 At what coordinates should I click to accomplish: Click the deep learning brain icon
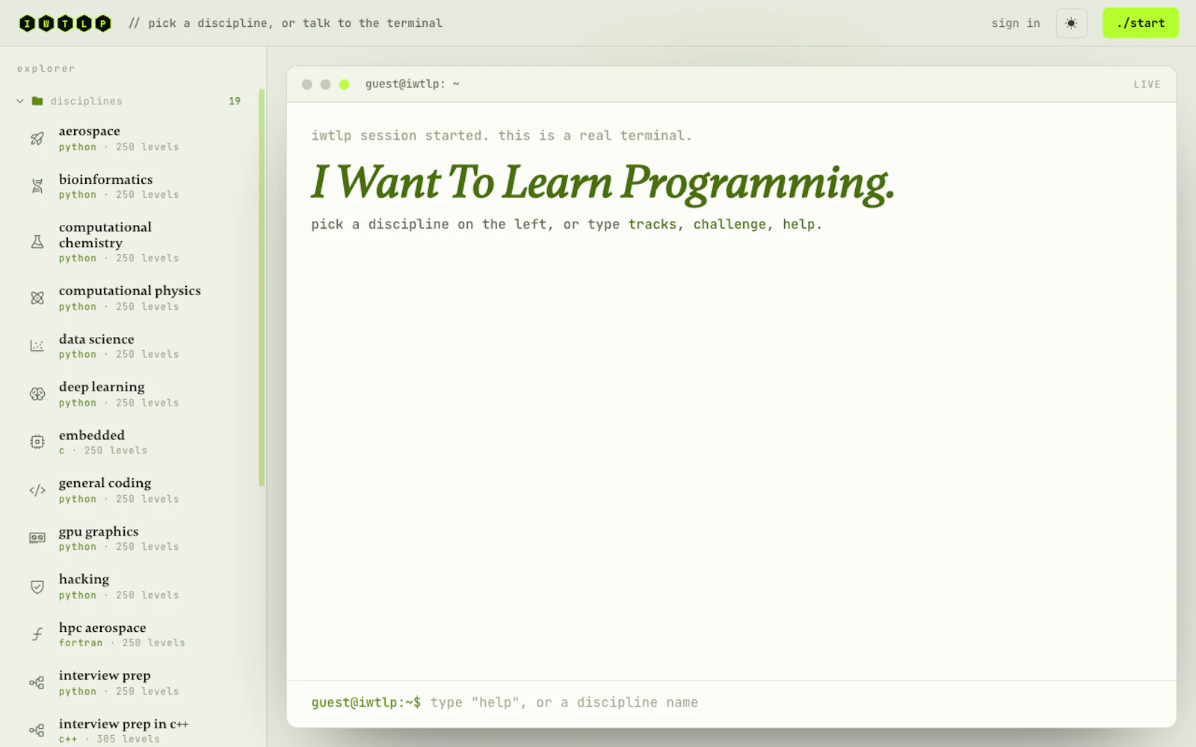coord(37,394)
